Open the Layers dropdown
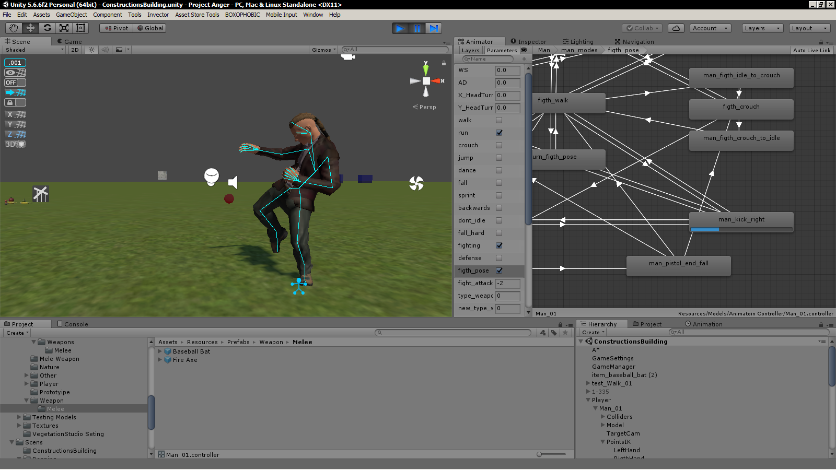The image size is (836, 470). [762, 28]
